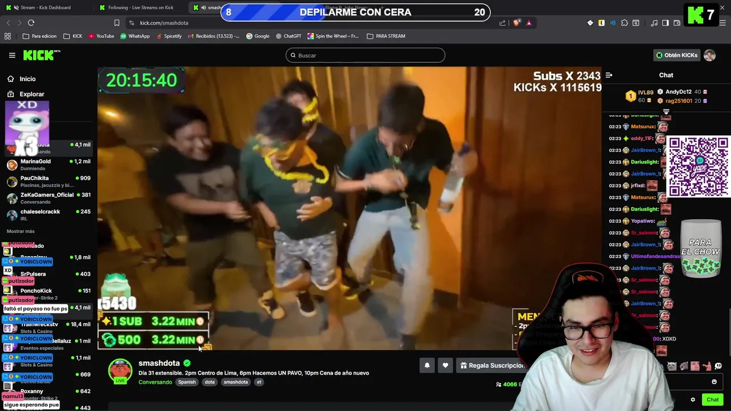
Task: Open Roxanny channel in the sidebar
Action: tap(49, 394)
